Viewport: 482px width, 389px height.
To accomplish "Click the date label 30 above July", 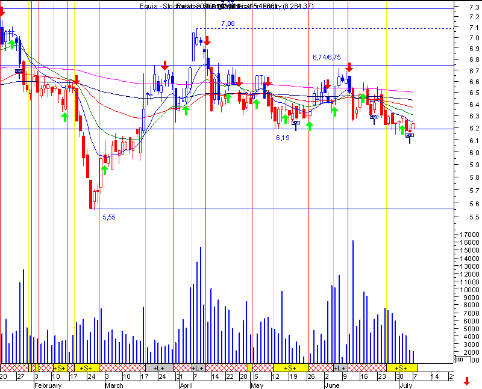I will tap(399, 376).
